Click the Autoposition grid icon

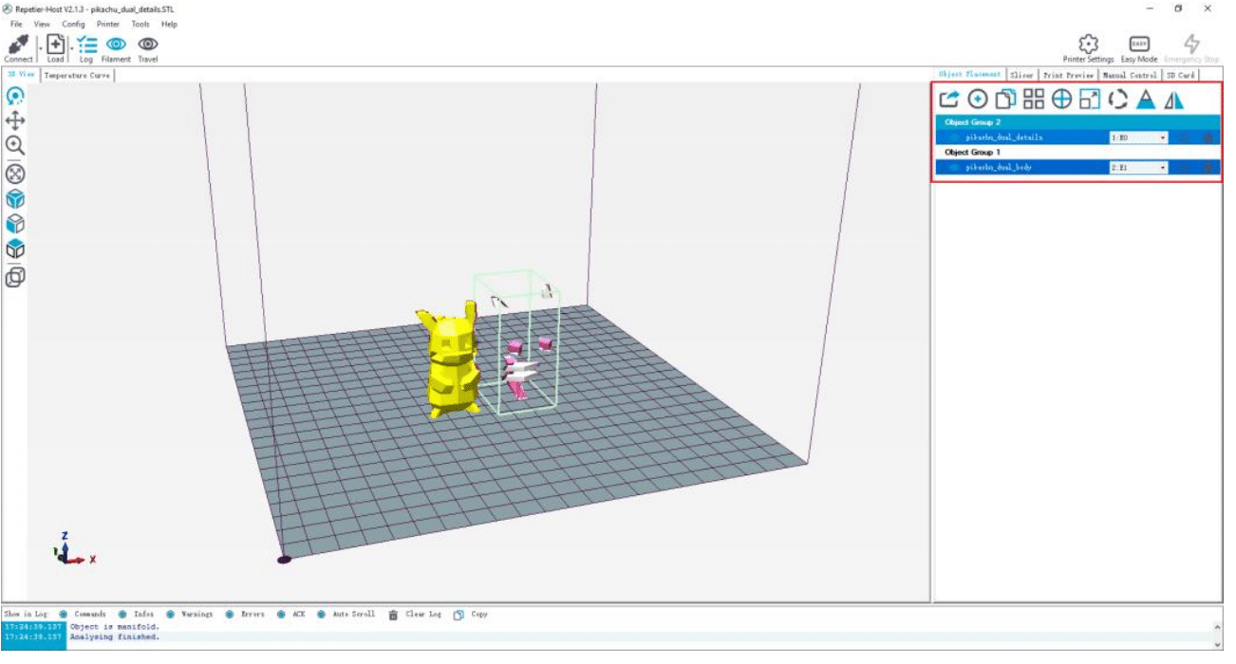tap(1033, 100)
